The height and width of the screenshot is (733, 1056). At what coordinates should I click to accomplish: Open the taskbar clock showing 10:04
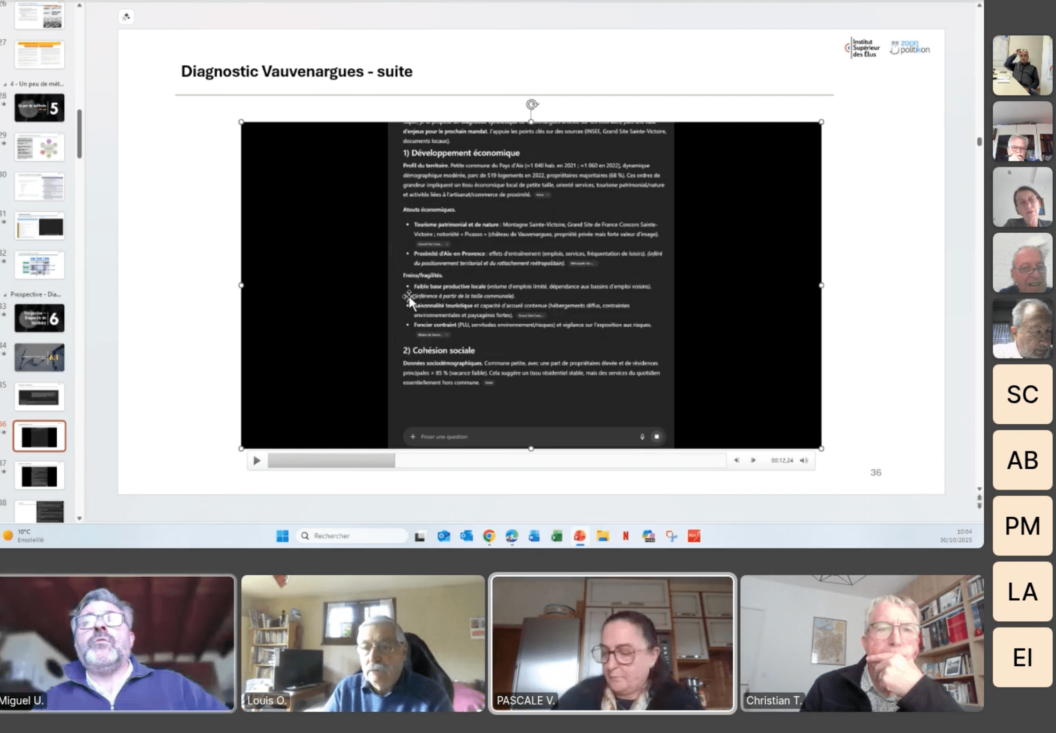click(x=956, y=536)
